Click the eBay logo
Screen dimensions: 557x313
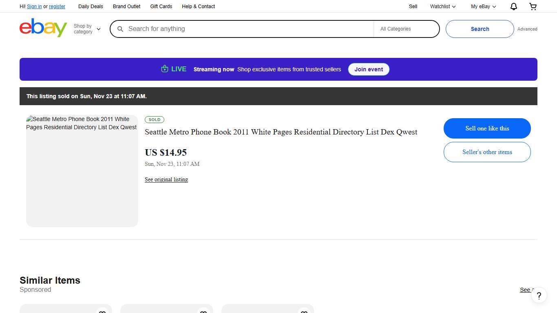(43, 28)
